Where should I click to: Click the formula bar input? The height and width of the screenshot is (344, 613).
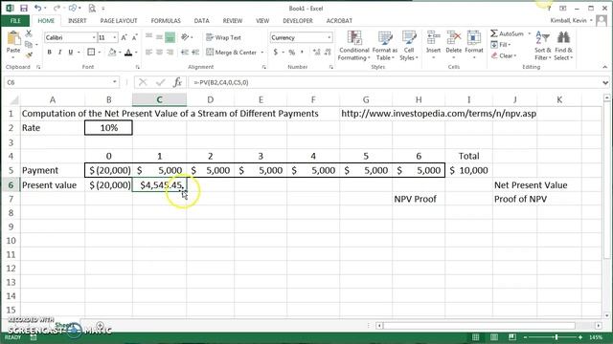395,82
